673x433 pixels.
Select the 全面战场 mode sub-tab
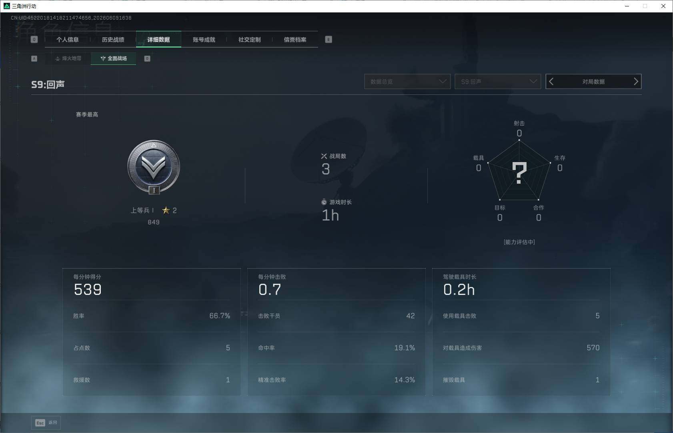click(x=114, y=58)
